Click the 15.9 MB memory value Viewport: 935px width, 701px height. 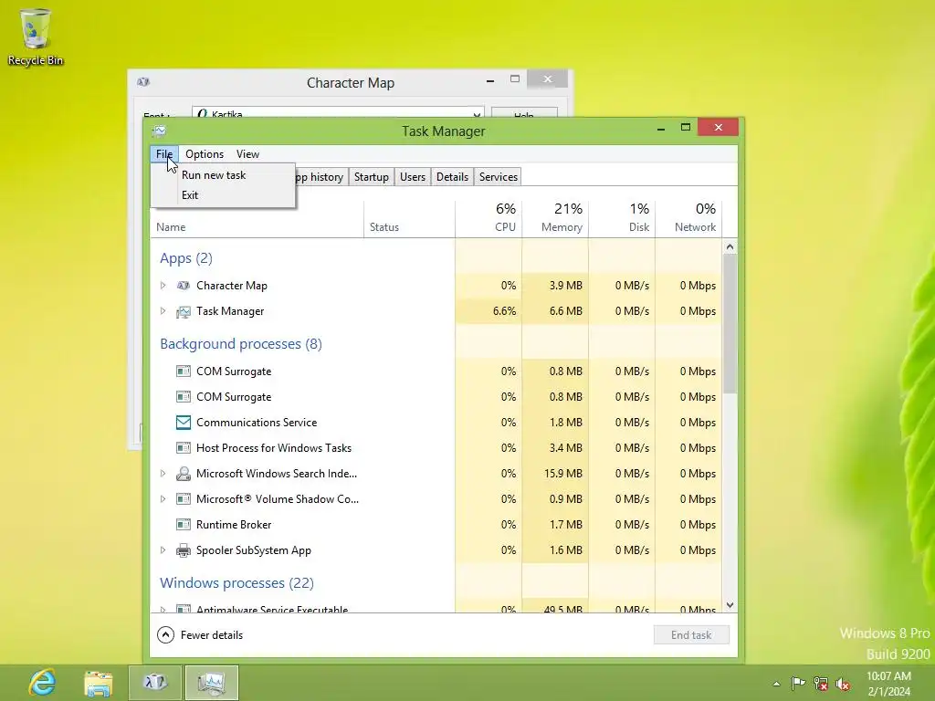tap(562, 474)
